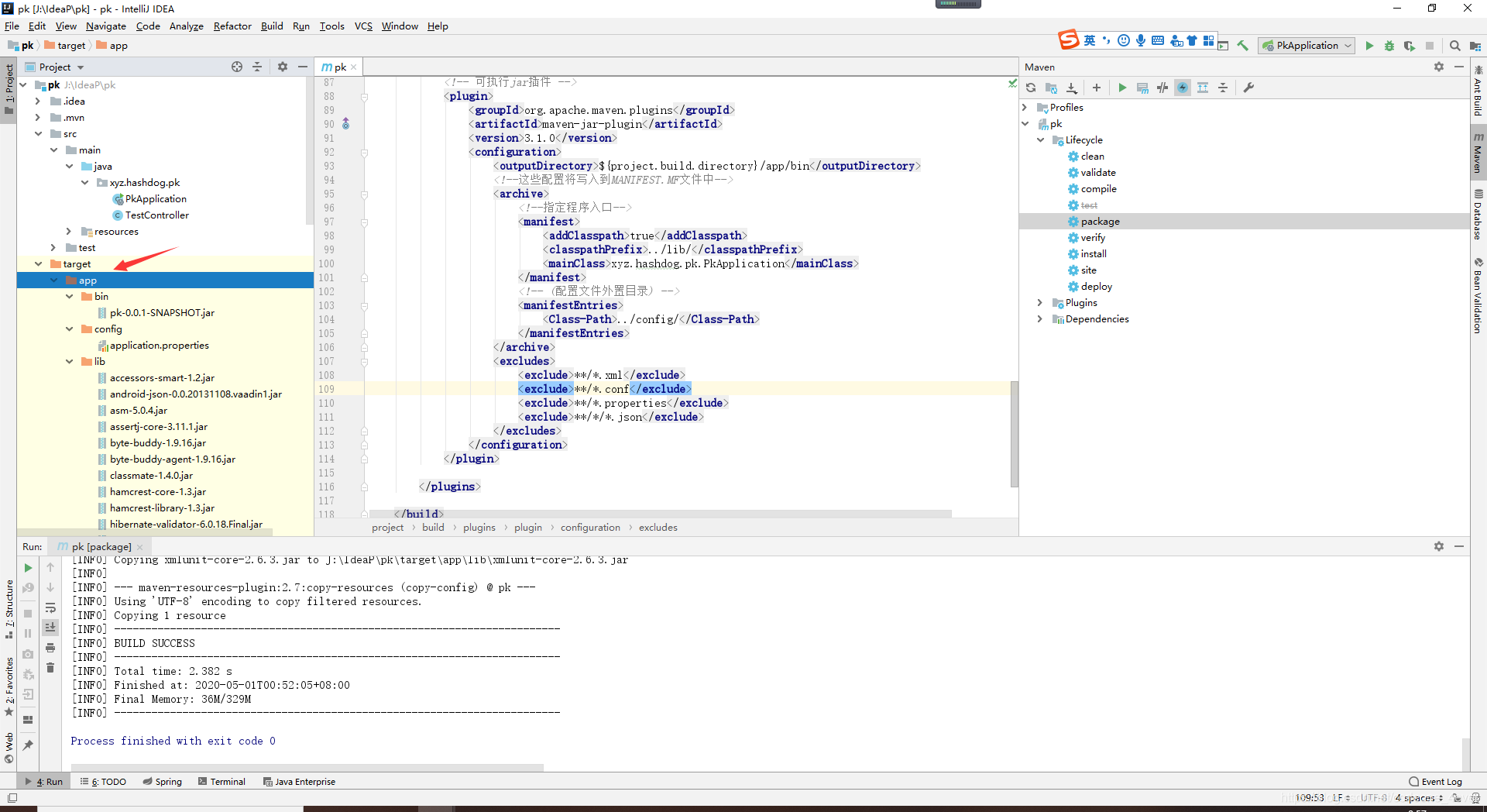
Task: Click Maven show dependencies icon
Action: [x=1203, y=88]
